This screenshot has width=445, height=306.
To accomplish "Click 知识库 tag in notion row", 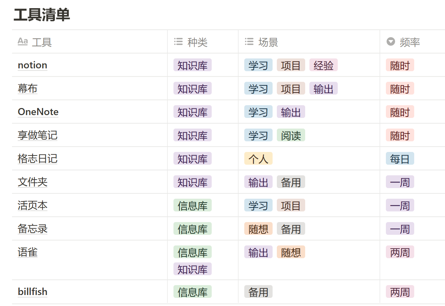I will pyautogui.click(x=193, y=65).
